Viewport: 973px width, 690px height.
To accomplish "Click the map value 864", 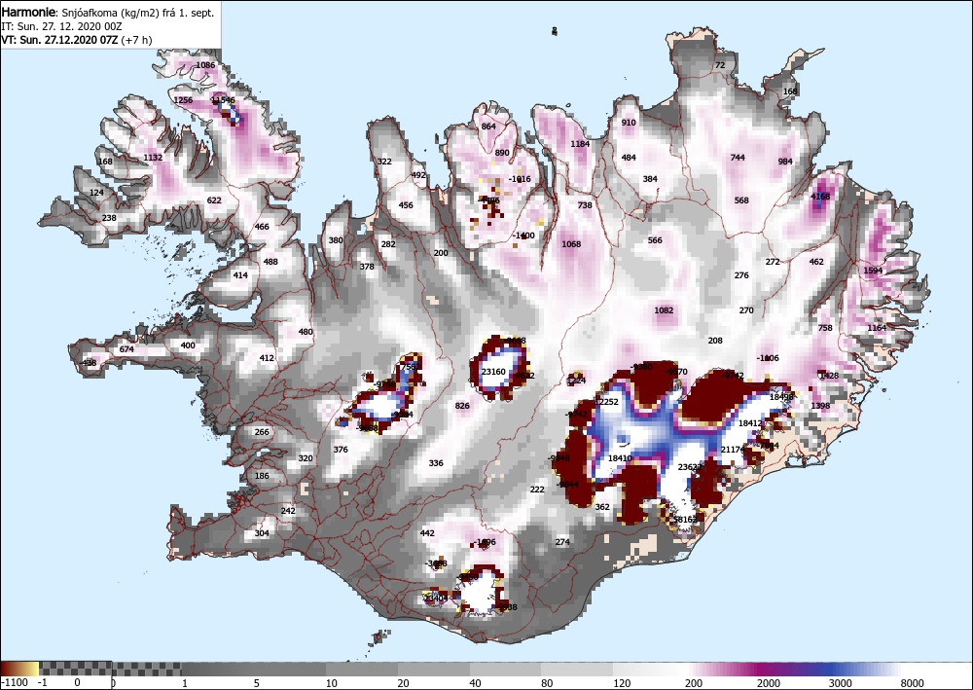I will point(488,127).
